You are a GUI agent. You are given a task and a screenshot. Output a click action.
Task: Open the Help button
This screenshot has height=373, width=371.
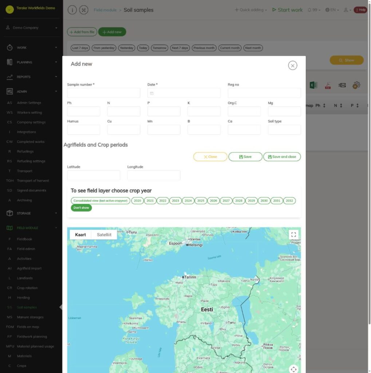360,10
